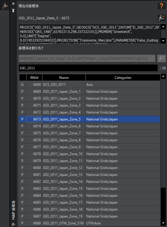Pin the coordinate system palette

pyautogui.click(x=13, y=11)
